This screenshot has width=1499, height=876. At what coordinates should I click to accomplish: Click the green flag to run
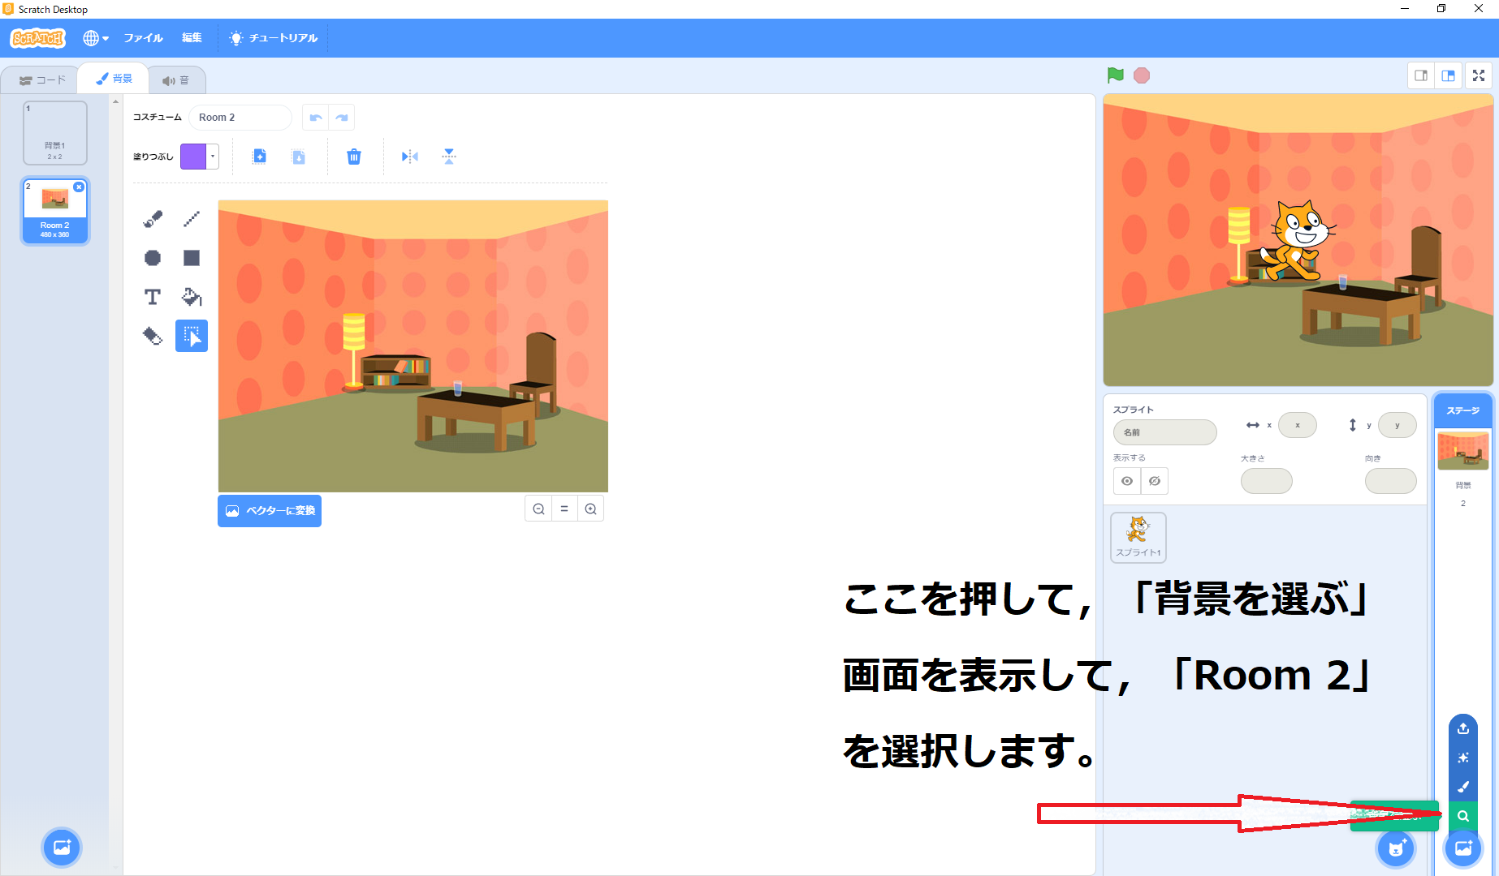[1116, 75]
